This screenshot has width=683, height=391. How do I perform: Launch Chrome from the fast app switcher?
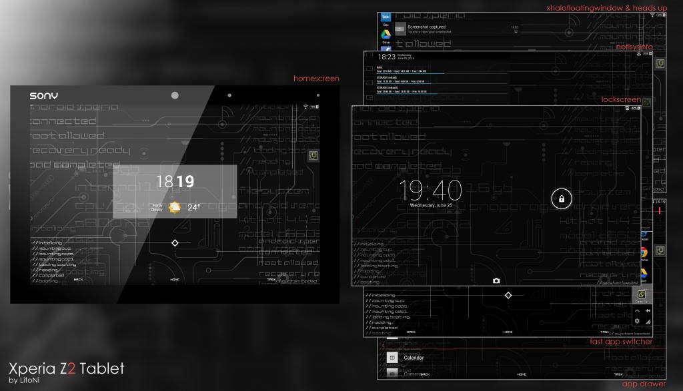click(x=644, y=252)
